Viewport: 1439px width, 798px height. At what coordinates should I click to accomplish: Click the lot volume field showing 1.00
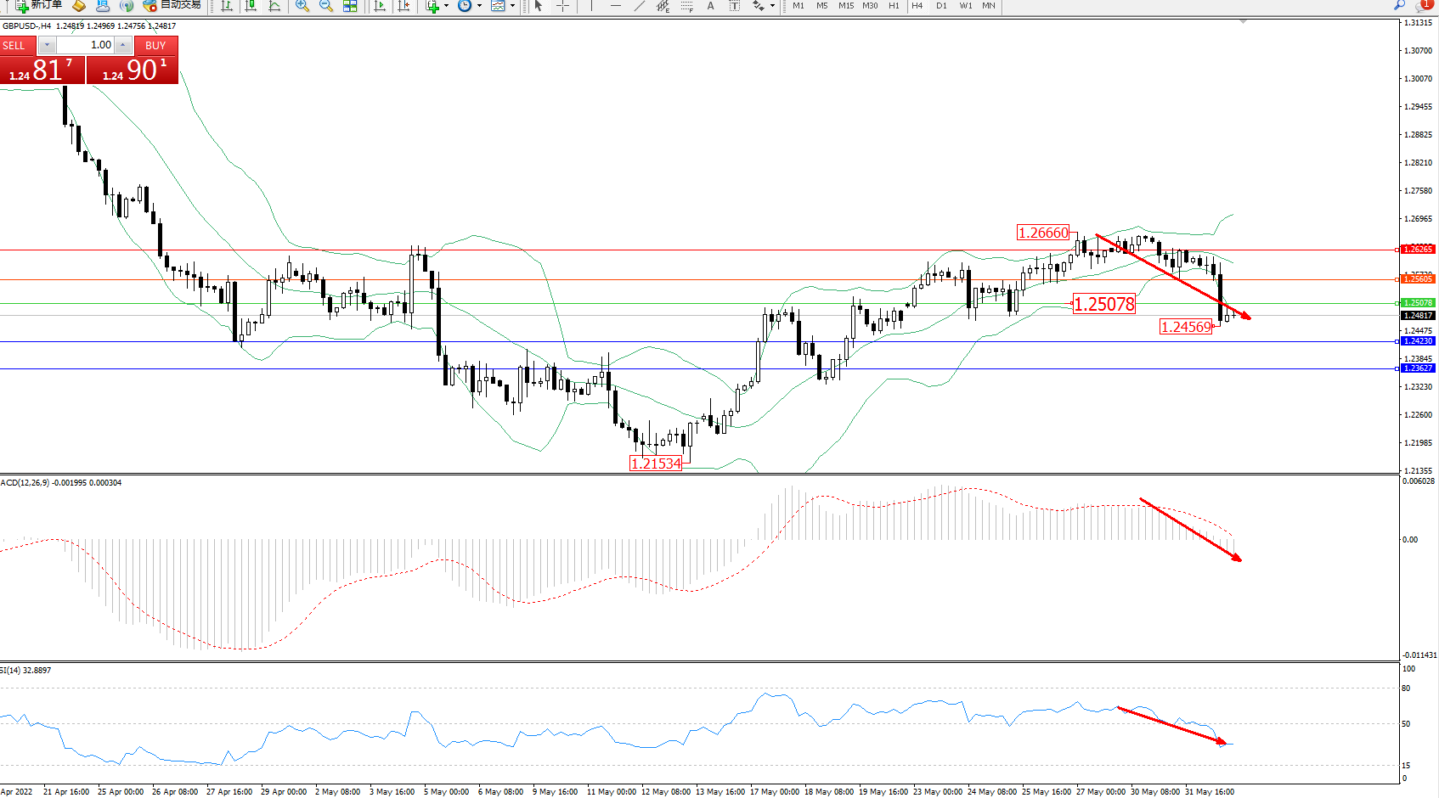pos(86,45)
